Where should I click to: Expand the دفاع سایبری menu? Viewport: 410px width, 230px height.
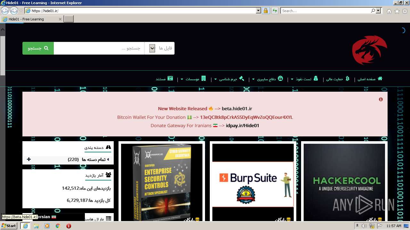pyautogui.click(x=268, y=79)
